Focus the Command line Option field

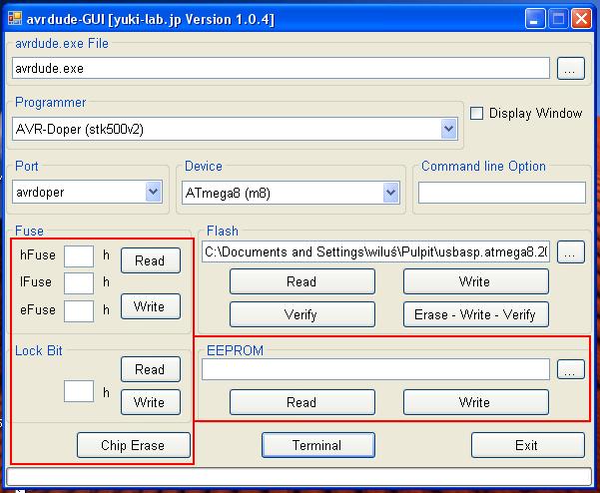click(x=501, y=192)
